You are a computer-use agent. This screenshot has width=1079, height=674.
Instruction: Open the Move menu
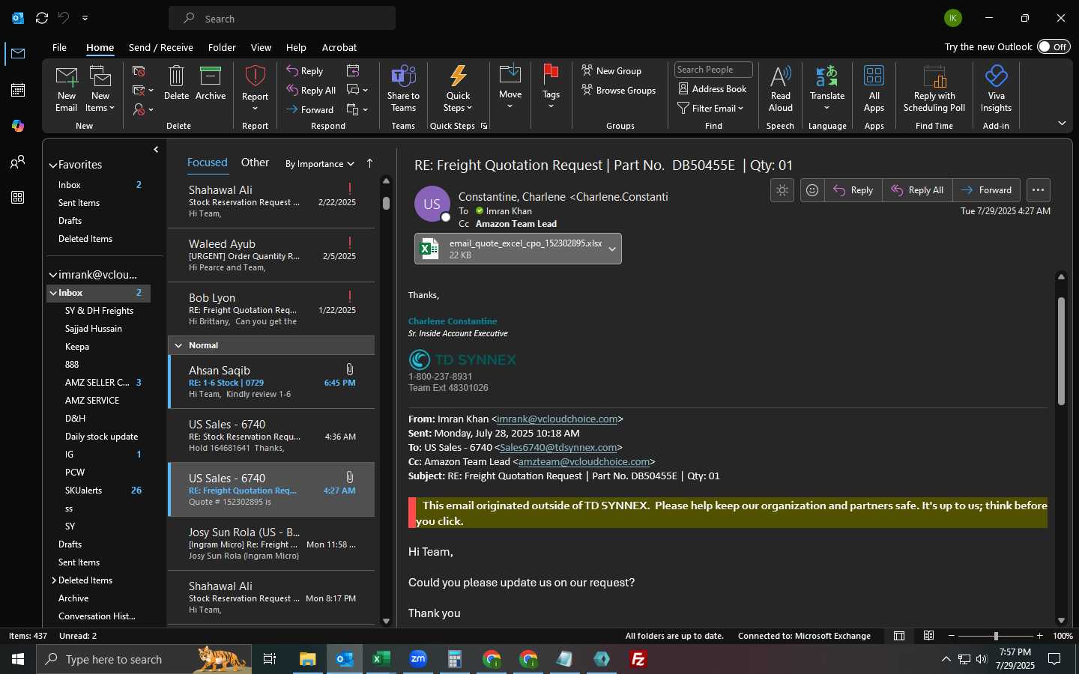tap(510, 87)
